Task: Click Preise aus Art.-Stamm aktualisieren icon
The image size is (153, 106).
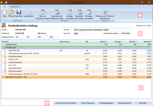Action: tap(105, 12)
